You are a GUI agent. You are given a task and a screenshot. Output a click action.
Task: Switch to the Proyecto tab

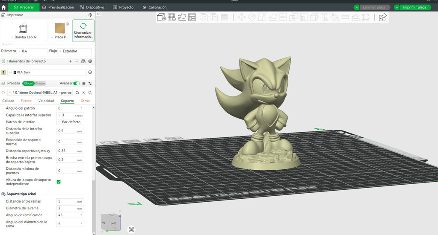click(x=123, y=8)
